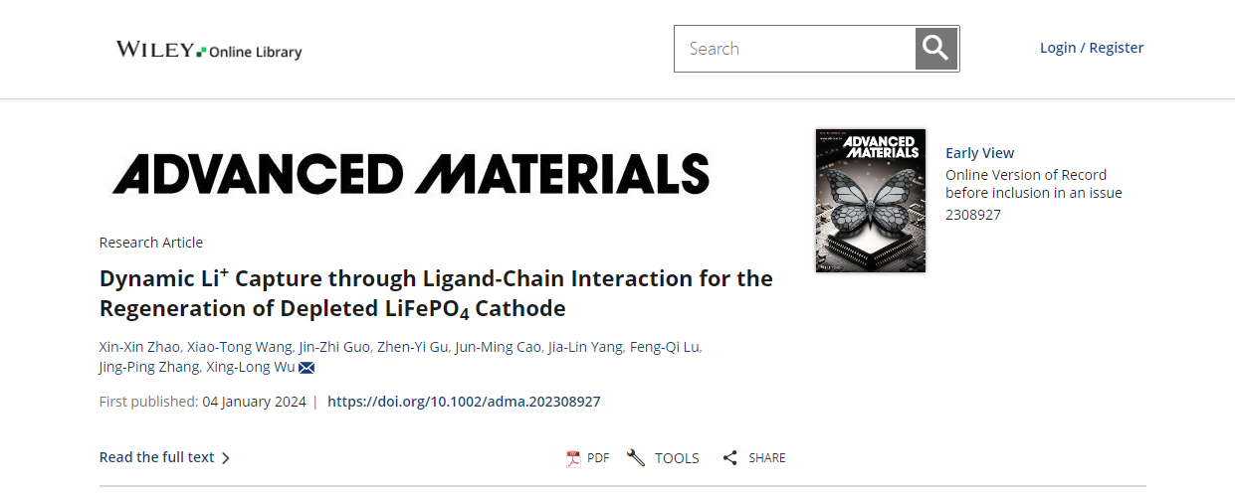Open the Login / Register link

pyautogui.click(x=1092, y=48)
